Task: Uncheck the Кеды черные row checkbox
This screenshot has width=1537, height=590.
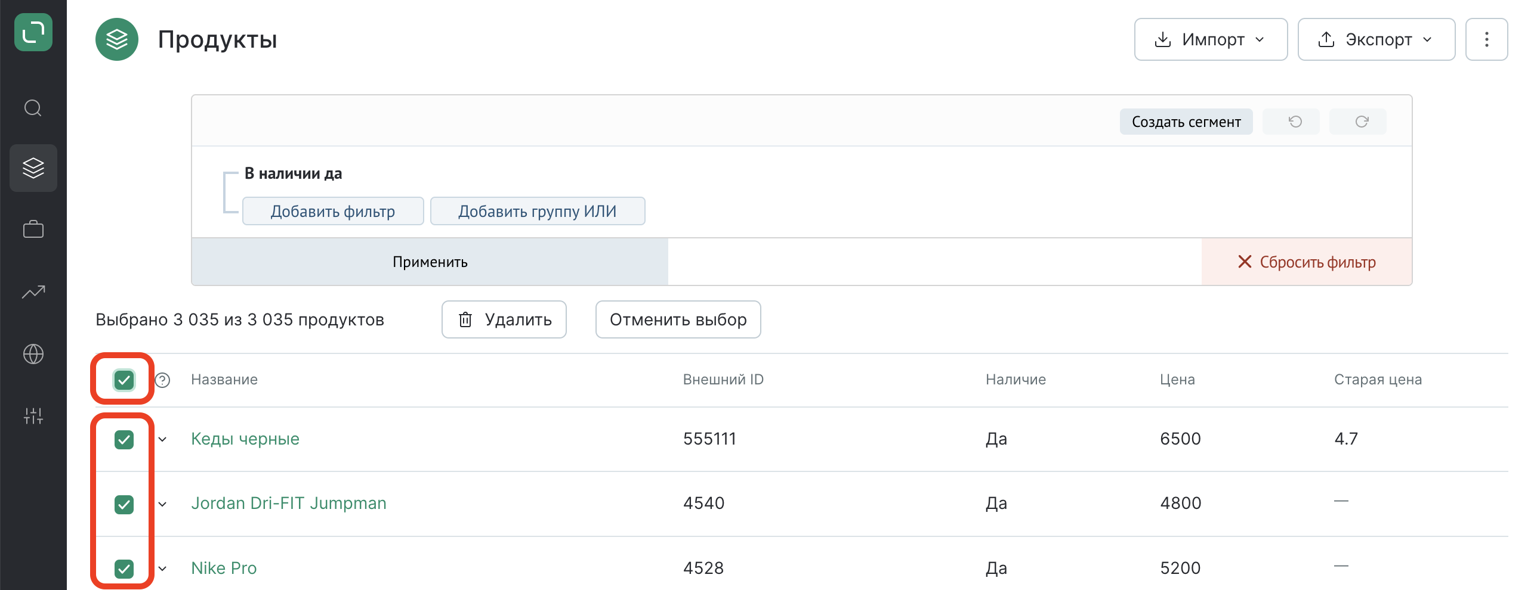Action: pyautogui.click(x=124, y=440)
